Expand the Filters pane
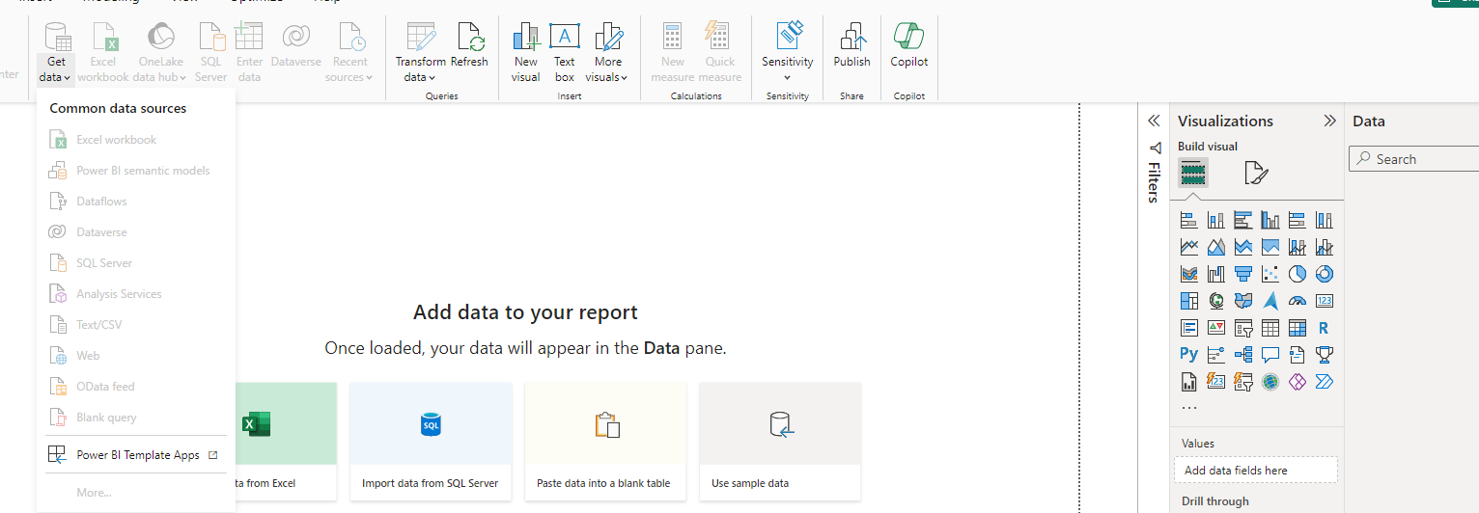 (x=1153, y=121)
